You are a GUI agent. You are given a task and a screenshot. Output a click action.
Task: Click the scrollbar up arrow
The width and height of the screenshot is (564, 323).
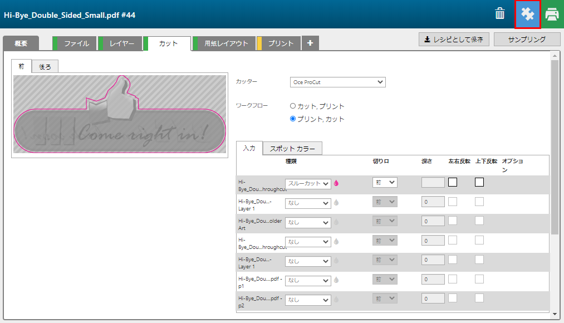point(555,55)
